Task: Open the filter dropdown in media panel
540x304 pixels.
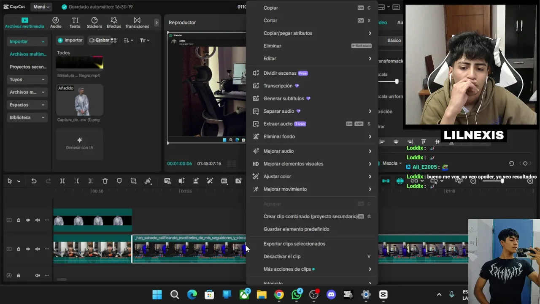Action: click(145, 40)
